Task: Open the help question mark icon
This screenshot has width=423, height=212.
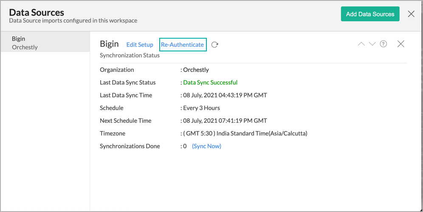Action: pos(384,44)
